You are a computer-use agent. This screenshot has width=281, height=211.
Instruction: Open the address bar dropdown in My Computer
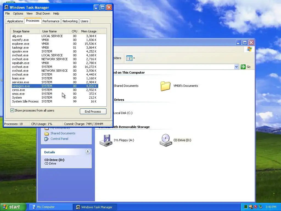236,67
